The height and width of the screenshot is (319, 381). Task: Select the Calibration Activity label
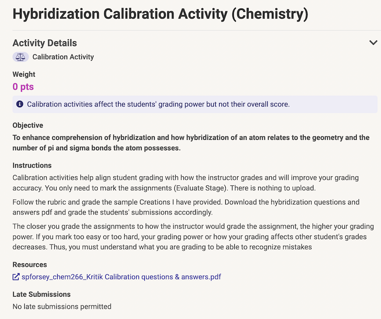tap(63, 57)
